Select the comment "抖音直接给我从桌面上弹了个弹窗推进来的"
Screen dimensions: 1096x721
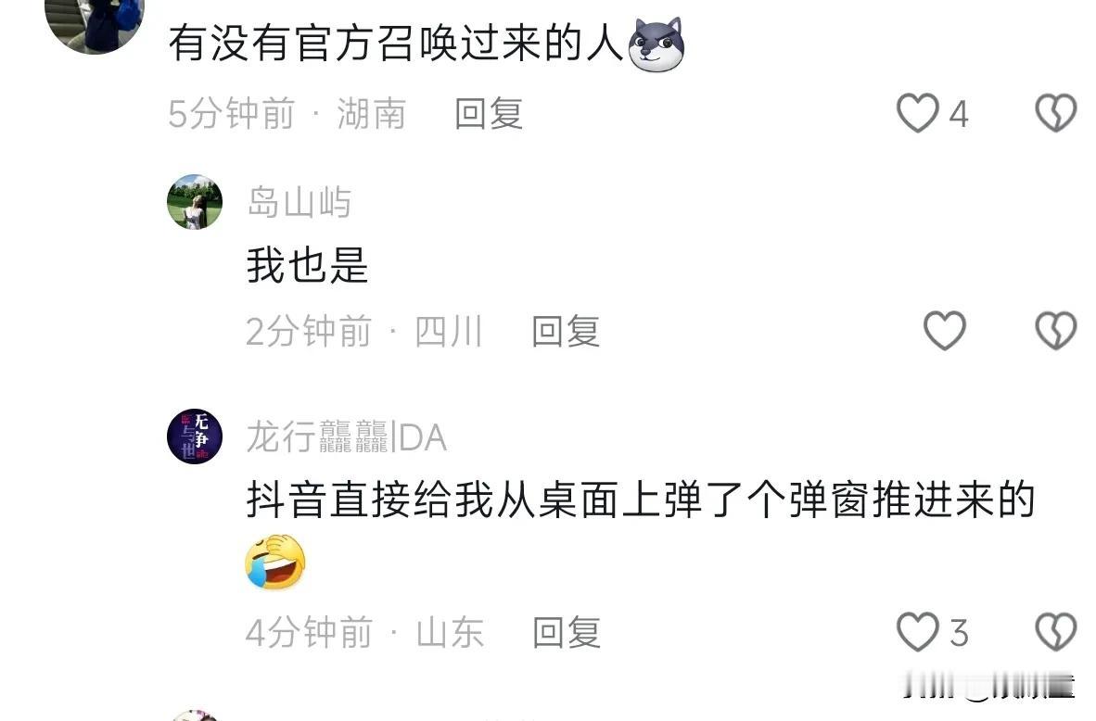coord(641,500)
